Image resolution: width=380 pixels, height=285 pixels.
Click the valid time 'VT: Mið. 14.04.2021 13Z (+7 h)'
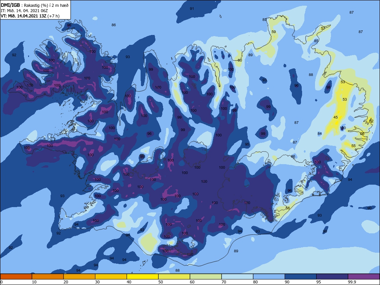[30, 16]
